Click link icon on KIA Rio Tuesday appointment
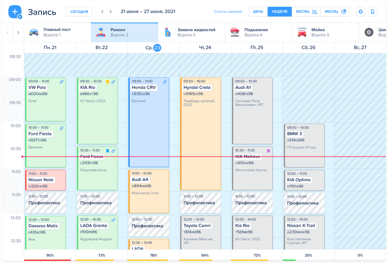Screen dimensions: 388x264 pyautogui.click(x=113, y=82)
